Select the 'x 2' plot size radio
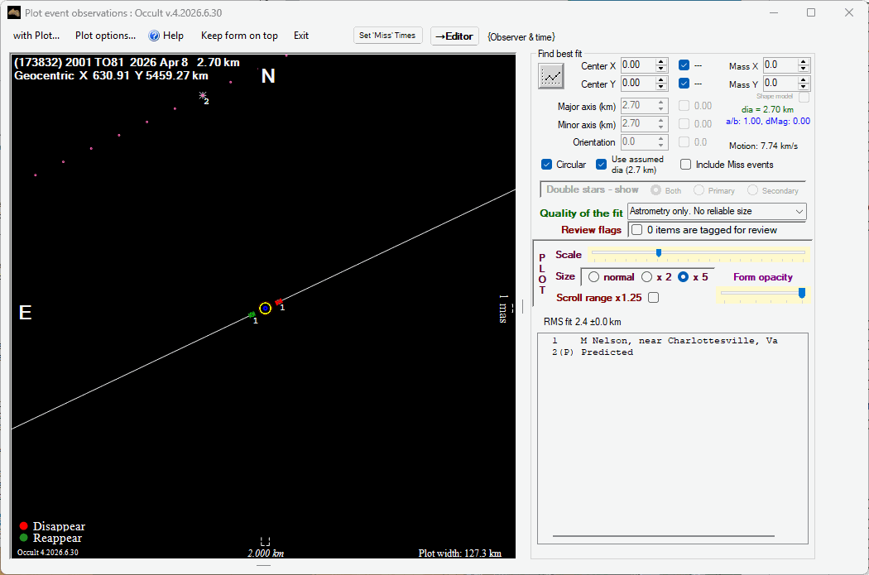This screenshot has height=575, width=869. pos(646,277)
